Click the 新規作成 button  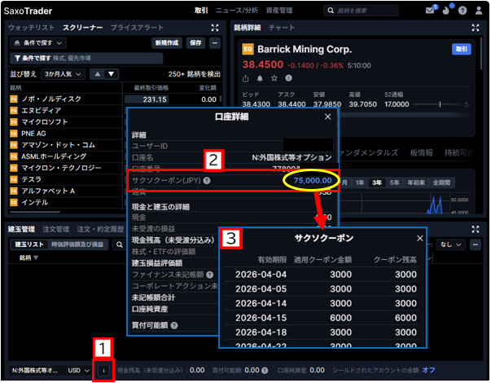click(167, 43)
